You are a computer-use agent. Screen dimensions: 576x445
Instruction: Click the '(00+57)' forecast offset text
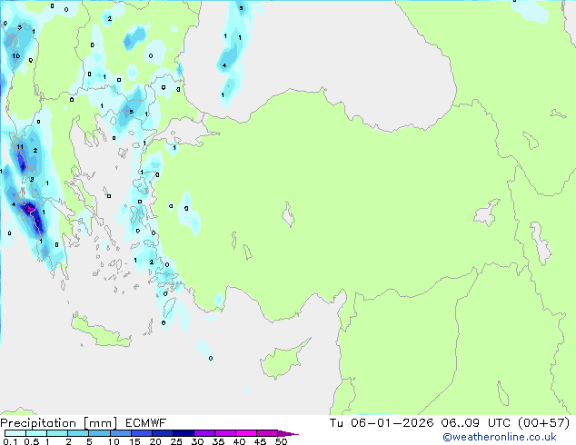point(543,423)
